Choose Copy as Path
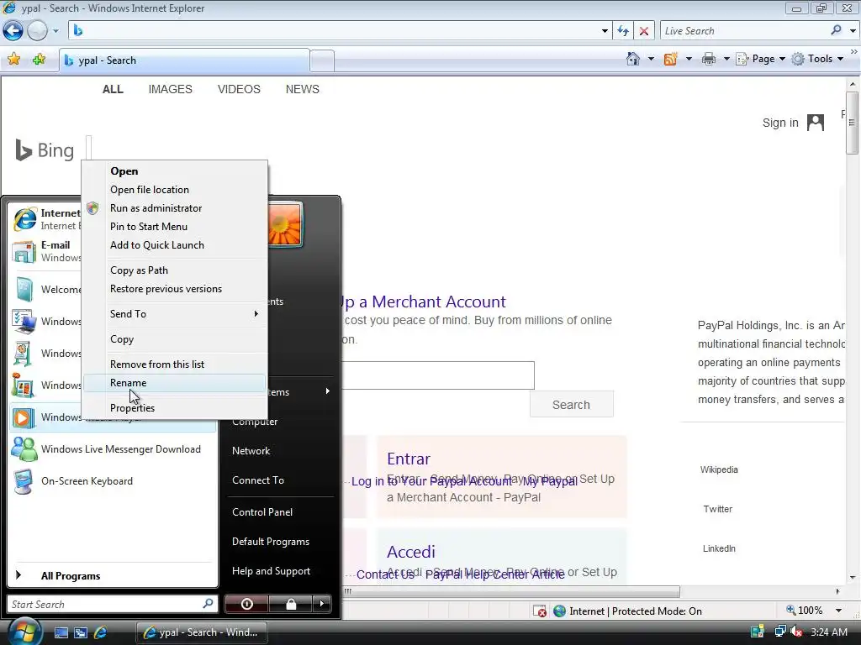Image resolution: width=861 pixels, height=645 pixels. [174, 270]
